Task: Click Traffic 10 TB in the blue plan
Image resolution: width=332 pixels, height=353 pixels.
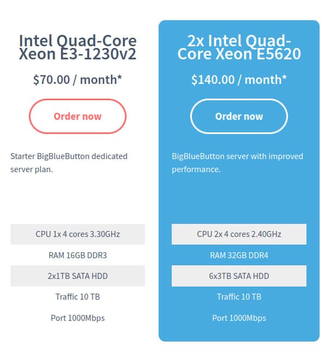Action: coord(239,297)
